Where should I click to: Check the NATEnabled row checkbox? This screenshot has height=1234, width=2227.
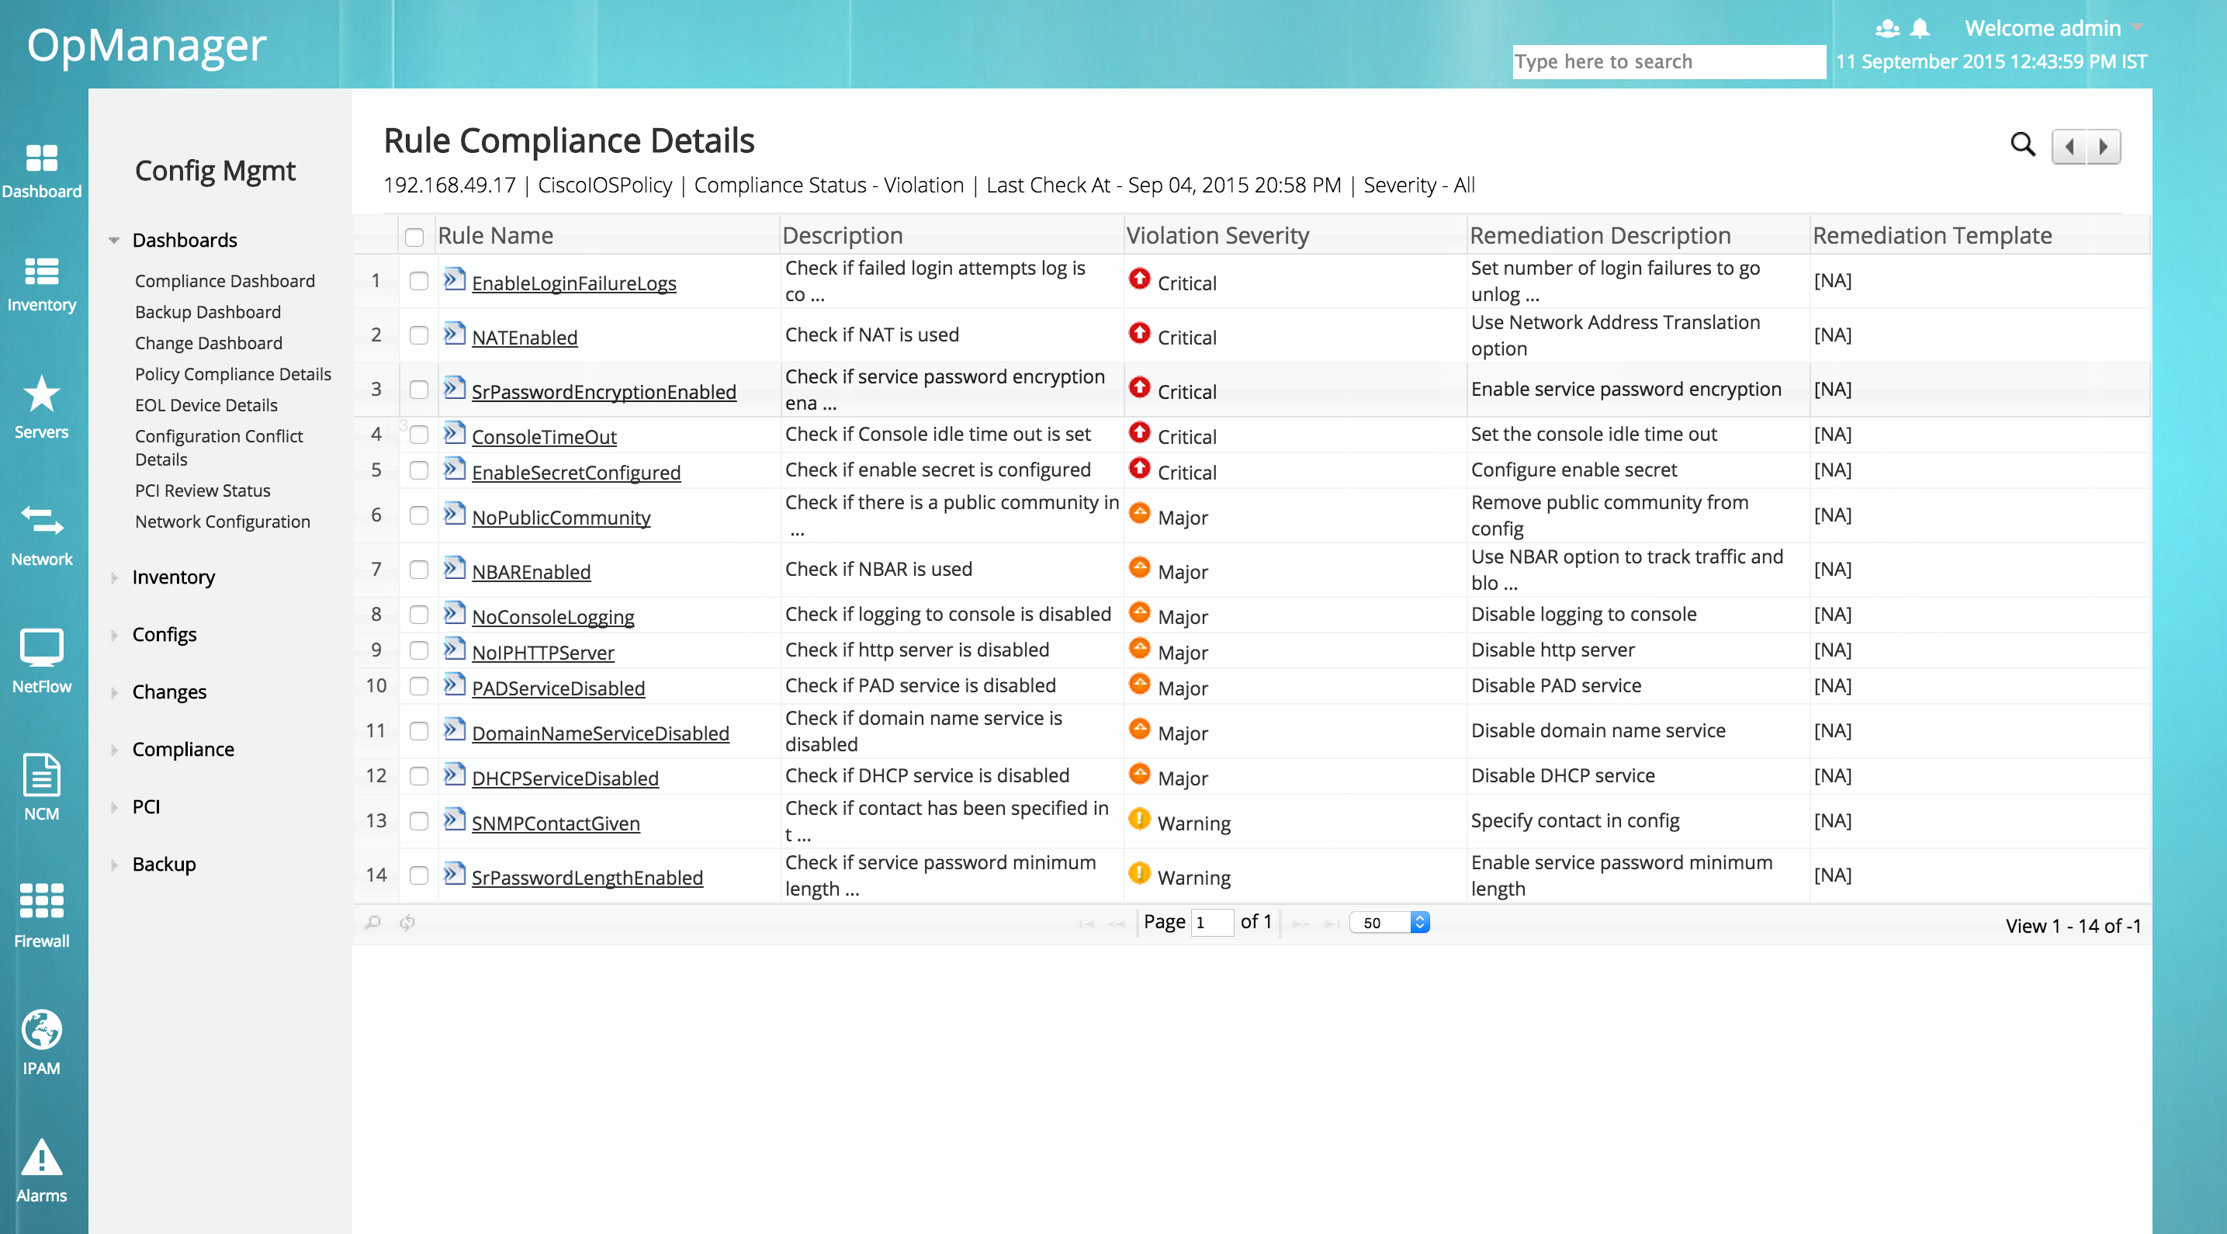[418, 335]
